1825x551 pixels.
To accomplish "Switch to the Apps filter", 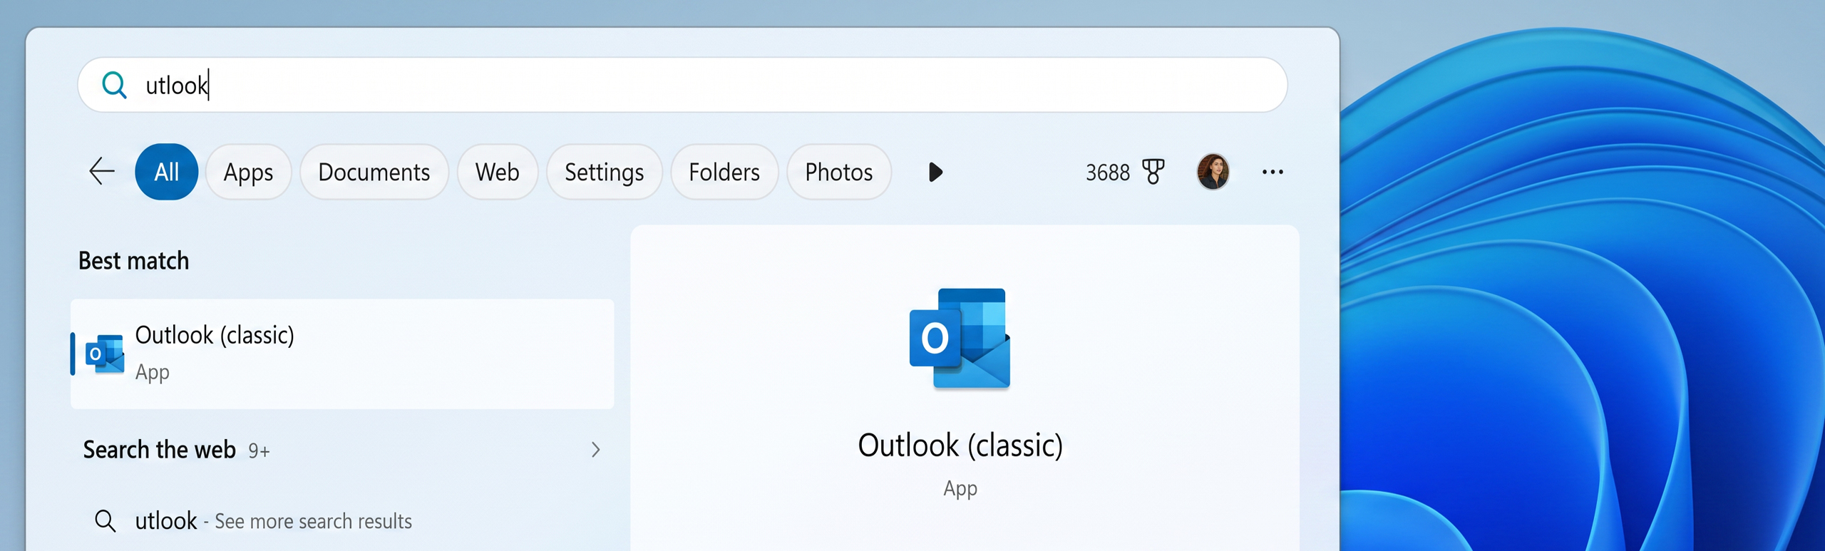I will (x=248, y=172).
